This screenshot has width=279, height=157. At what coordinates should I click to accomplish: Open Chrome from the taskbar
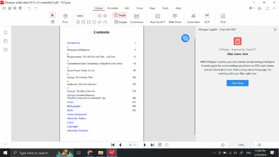[90, 153]
